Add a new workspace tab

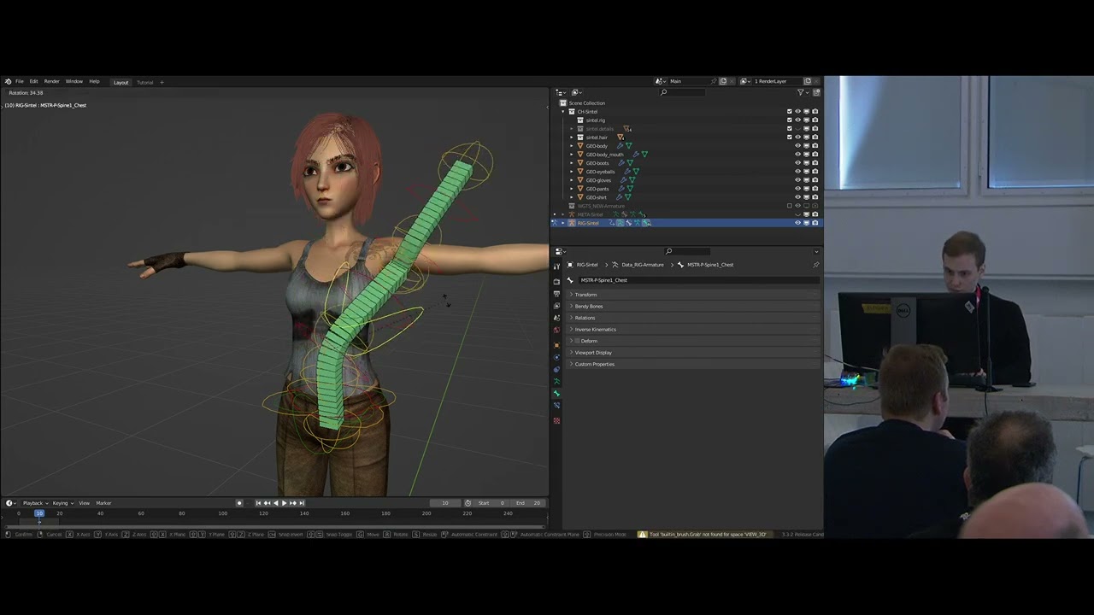point(162,82)
